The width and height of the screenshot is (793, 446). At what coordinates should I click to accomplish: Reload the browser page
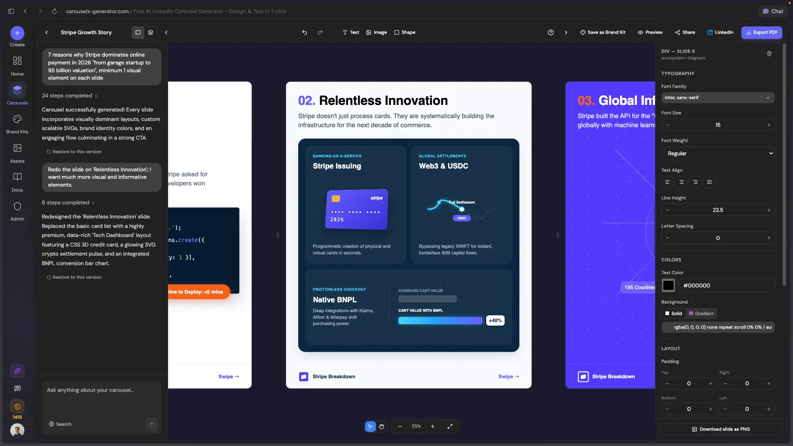54,12
